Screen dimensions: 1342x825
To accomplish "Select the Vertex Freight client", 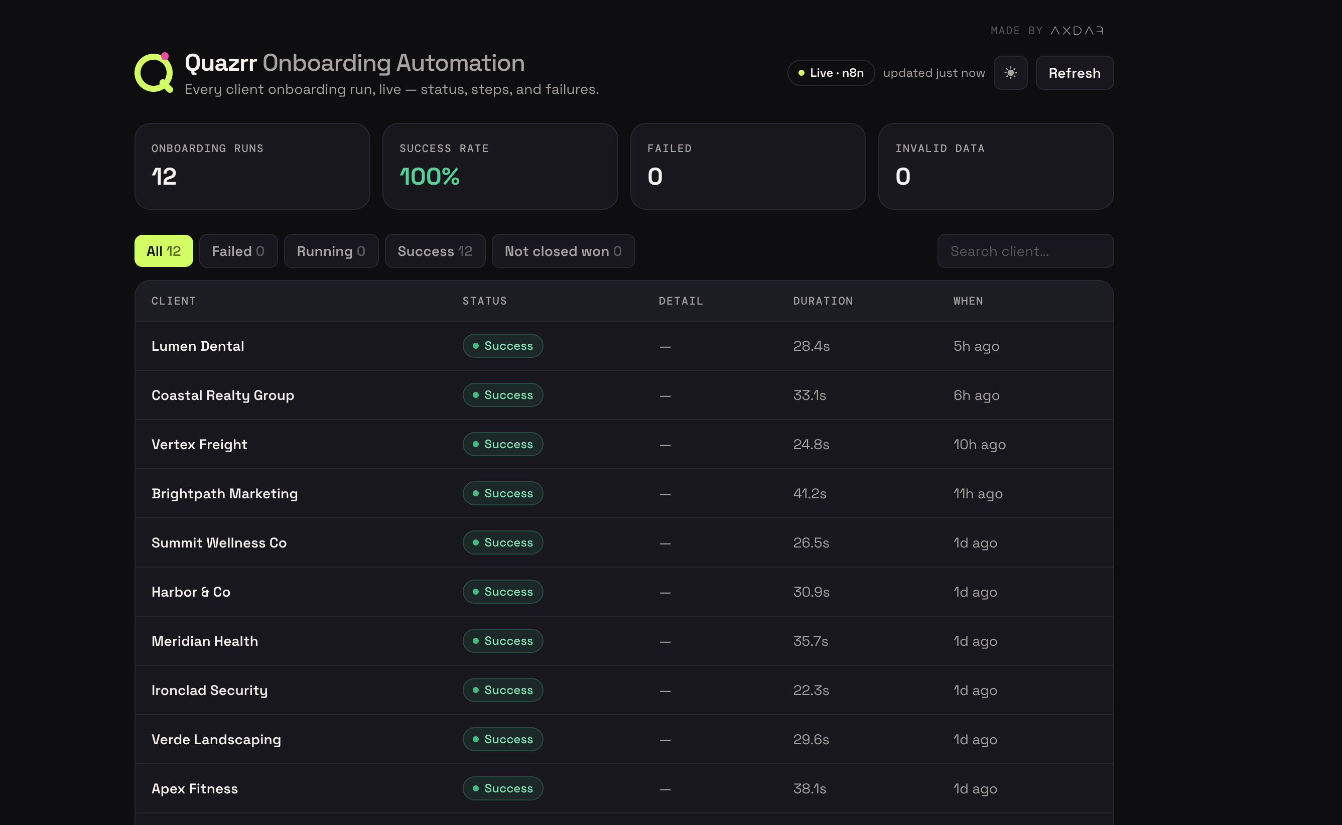I will (199, 444).
